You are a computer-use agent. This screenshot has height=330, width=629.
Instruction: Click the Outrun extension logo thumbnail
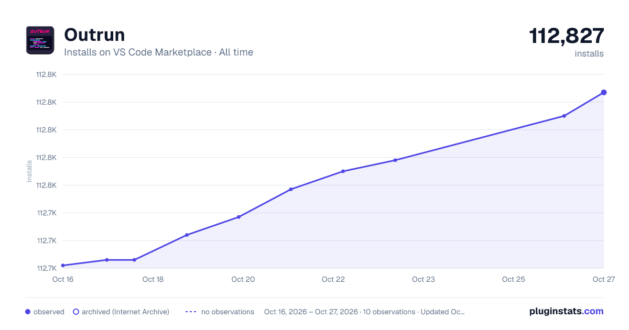click(40, 40)
